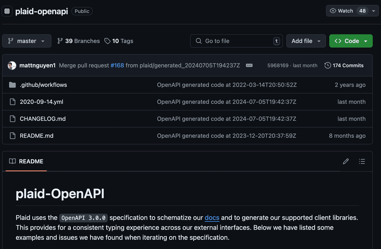Viewport: 381px width, 249px height.
Task: Click the book icon in README header
Action: (12, 161)
